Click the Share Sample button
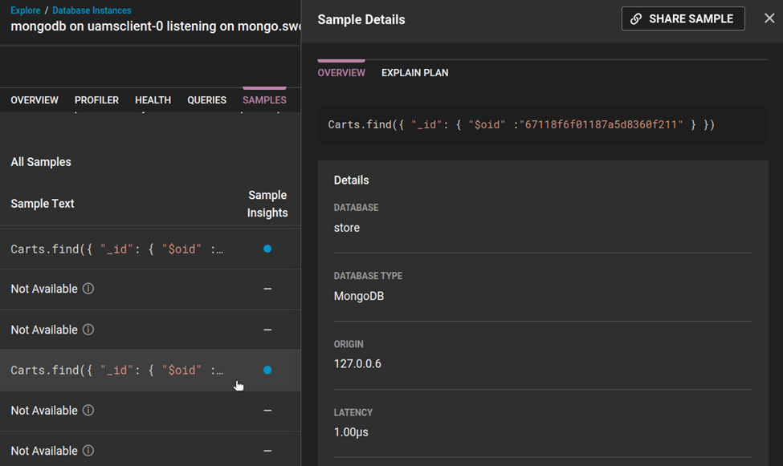Viewport: 783px width, 466px height. [683, 19]
